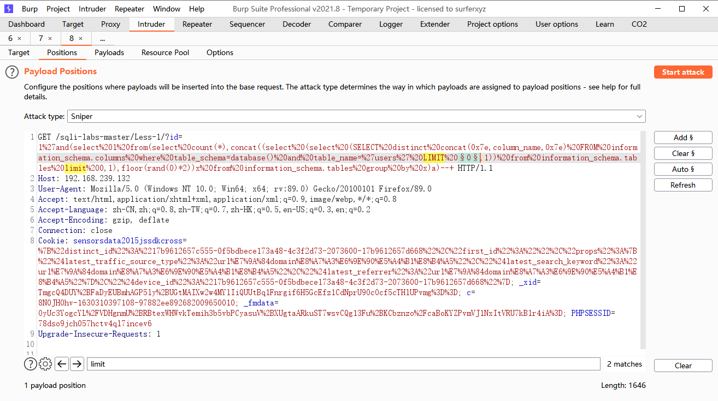Viewport: 718px width, 401px height.
Task: Click the Connection: close header line
Action: [x=75, y=230]
